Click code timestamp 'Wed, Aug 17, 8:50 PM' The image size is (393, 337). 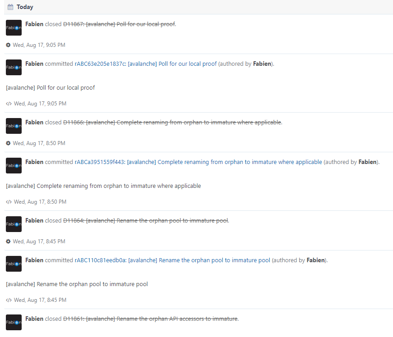[40, 202]
